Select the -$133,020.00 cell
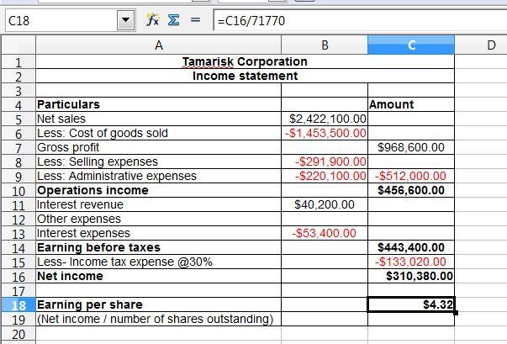Viewport: 507px width, 344px height. (x=411, y=262)
